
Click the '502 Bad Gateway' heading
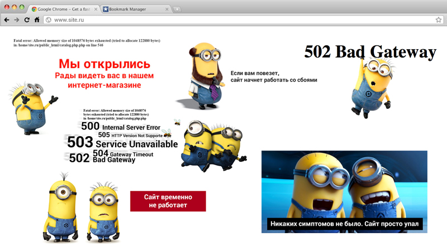point(370,52)
